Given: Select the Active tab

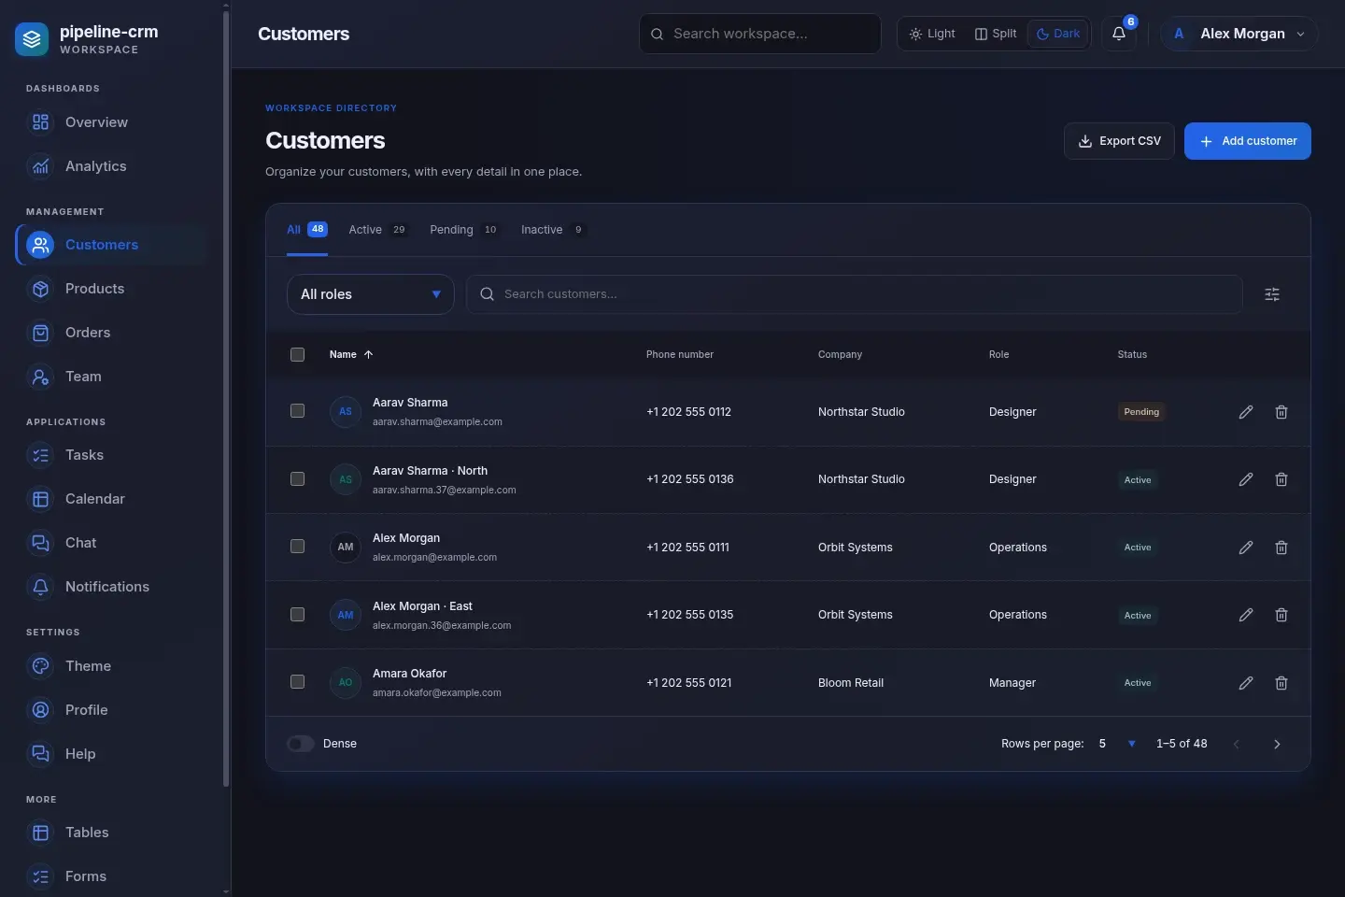Looking at the screenshot, I should pyautogui.click(x=378, y=230).
